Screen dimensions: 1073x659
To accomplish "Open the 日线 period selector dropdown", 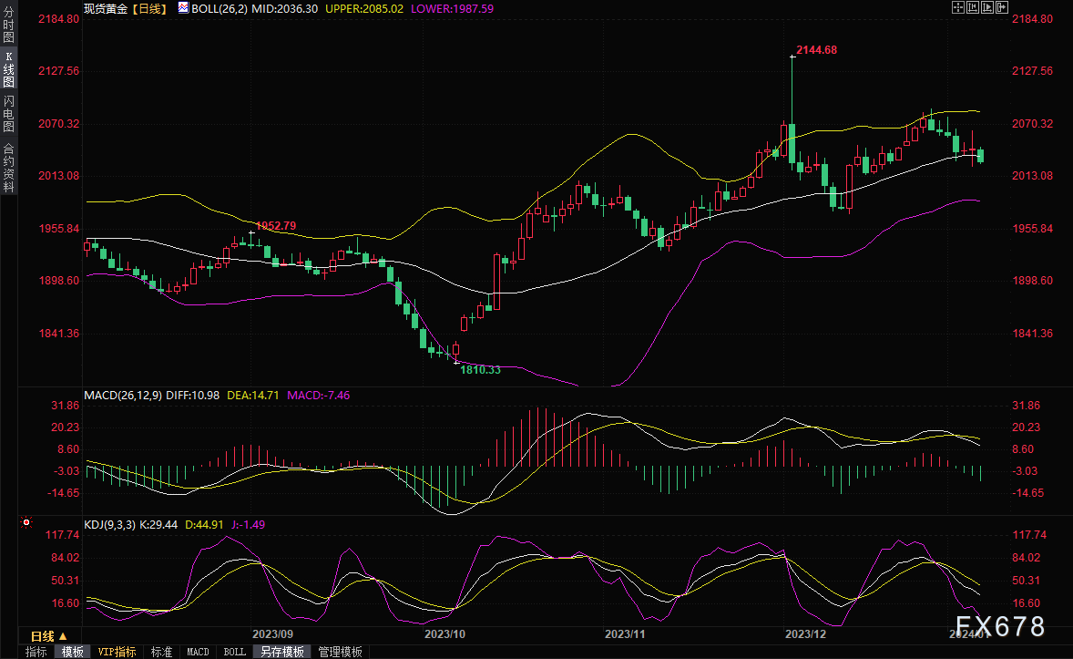I will (48, 635).
